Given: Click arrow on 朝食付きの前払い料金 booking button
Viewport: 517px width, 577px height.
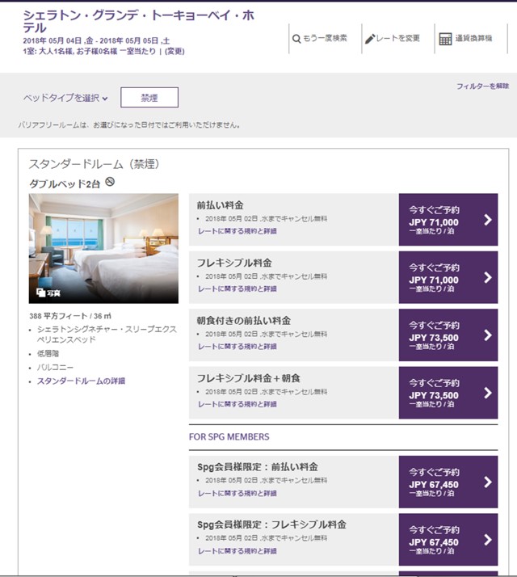Looking at the screenshot, I should (x=488, y=335).
